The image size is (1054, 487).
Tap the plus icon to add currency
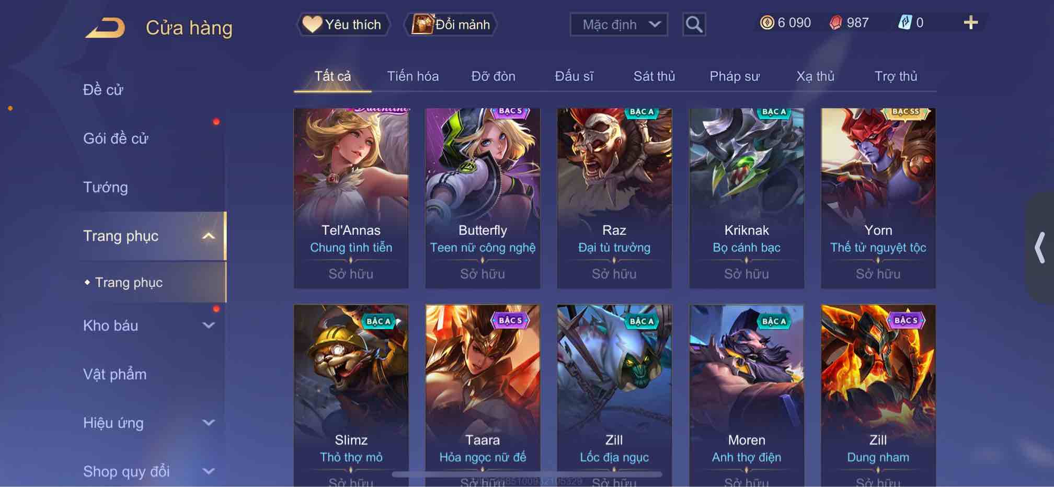coord(970,22)
